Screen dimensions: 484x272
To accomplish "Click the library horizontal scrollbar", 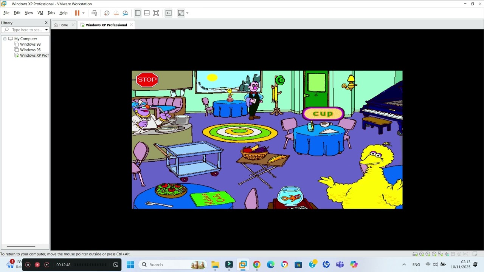I will coord(21,246).
